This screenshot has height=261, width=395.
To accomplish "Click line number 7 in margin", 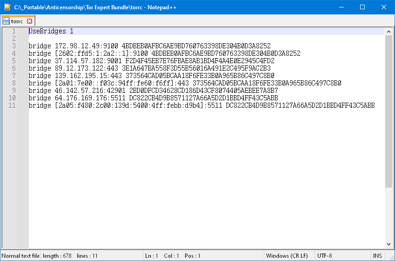I will pos(14,76).
